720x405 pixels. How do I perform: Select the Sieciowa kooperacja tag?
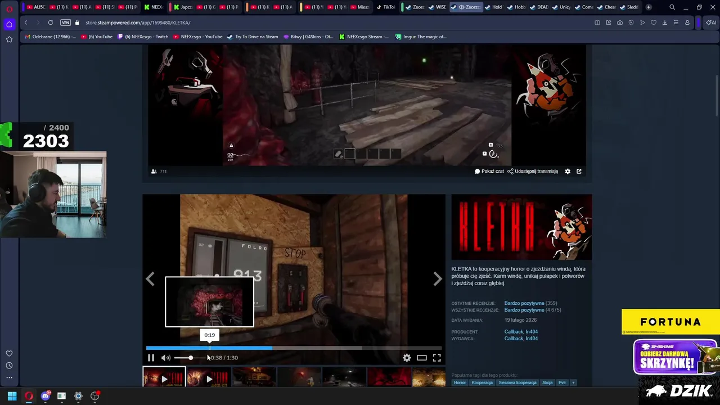[517, 382]
